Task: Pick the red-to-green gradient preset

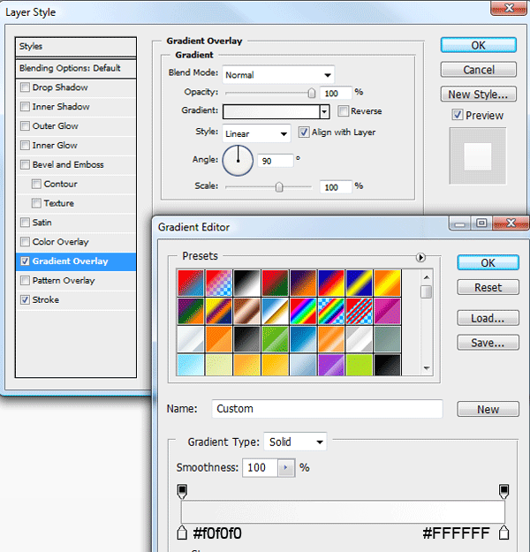Action: click(275, 283)
